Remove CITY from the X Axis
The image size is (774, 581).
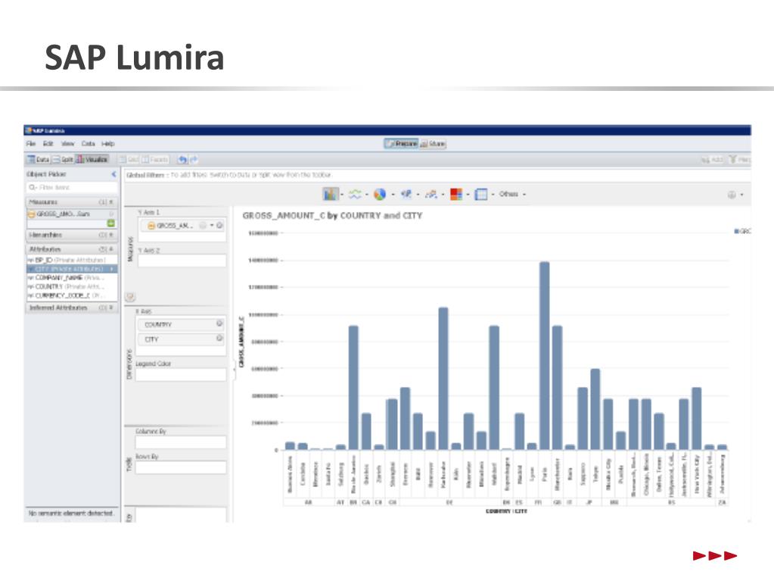click(x=219, y=339)
